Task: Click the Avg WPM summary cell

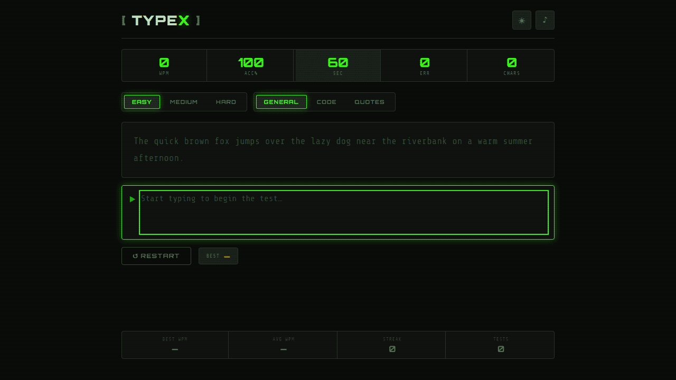Action: coord(284,345)
